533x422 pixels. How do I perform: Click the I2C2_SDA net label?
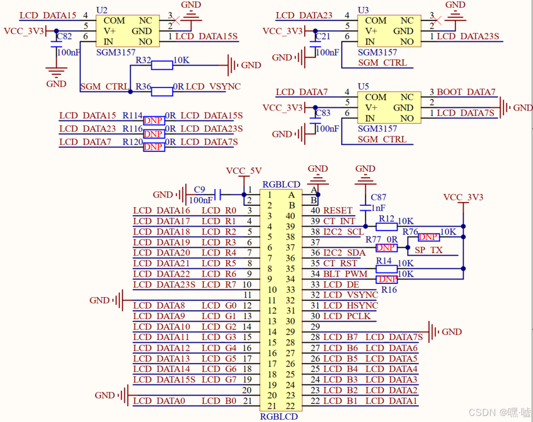[x=344, y=253]
